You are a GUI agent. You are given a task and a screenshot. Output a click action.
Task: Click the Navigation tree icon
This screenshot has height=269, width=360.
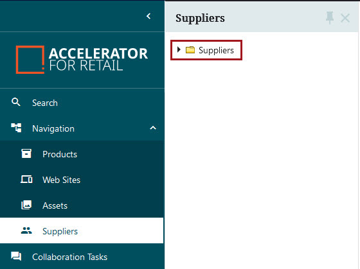click(x=16, y=128)
